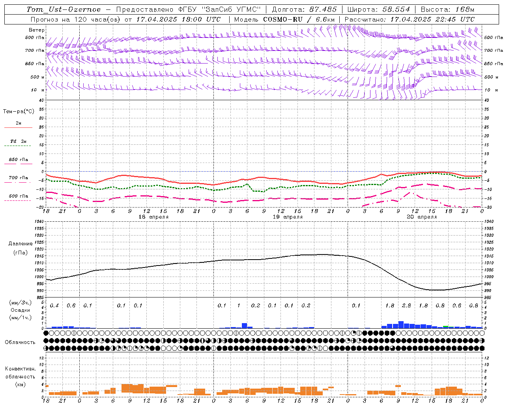Click the 19 апреля date label
The width and height of the screenshot is (505, 404).
[x=288, y=217]
